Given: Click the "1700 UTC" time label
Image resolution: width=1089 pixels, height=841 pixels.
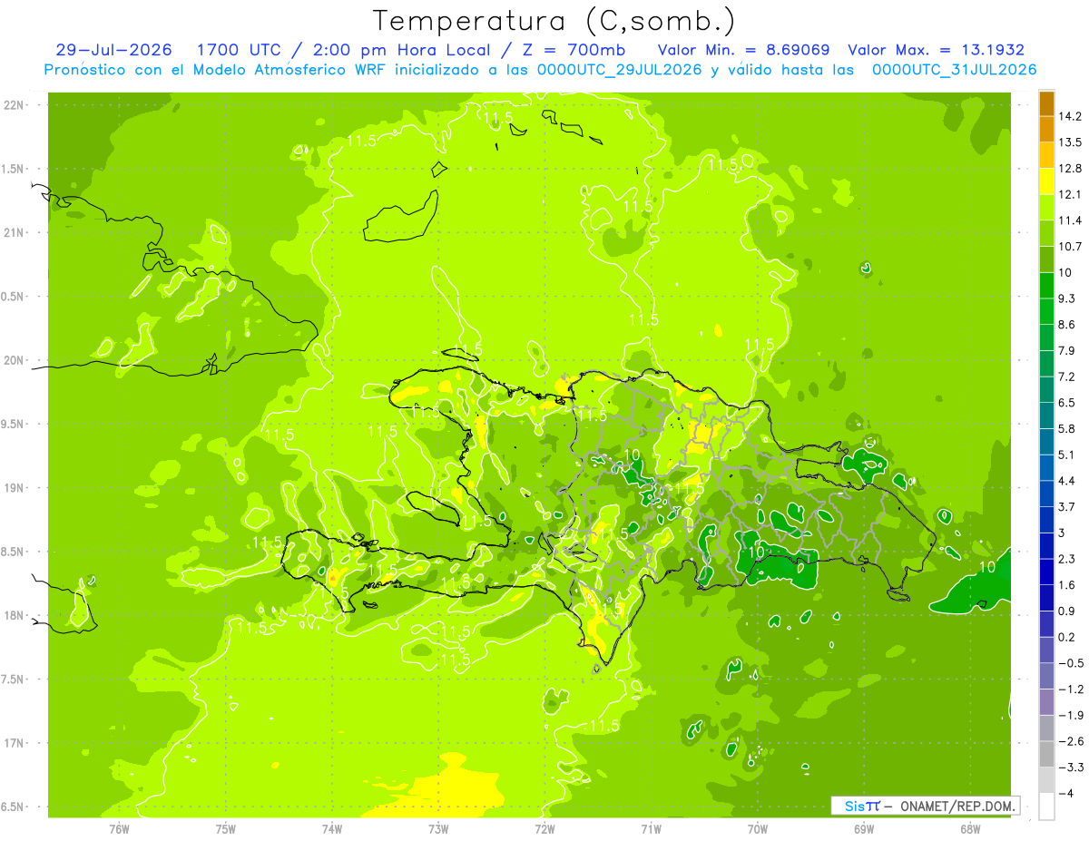Looking at the screenshot, I should 238,50.
